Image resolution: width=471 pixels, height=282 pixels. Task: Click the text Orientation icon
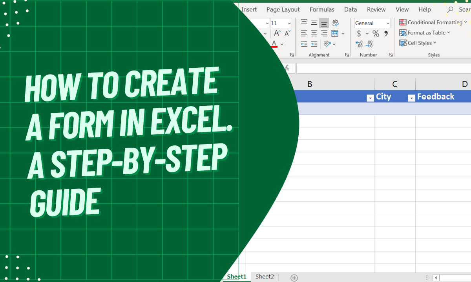pyautogui.click(x=327, y=44)
